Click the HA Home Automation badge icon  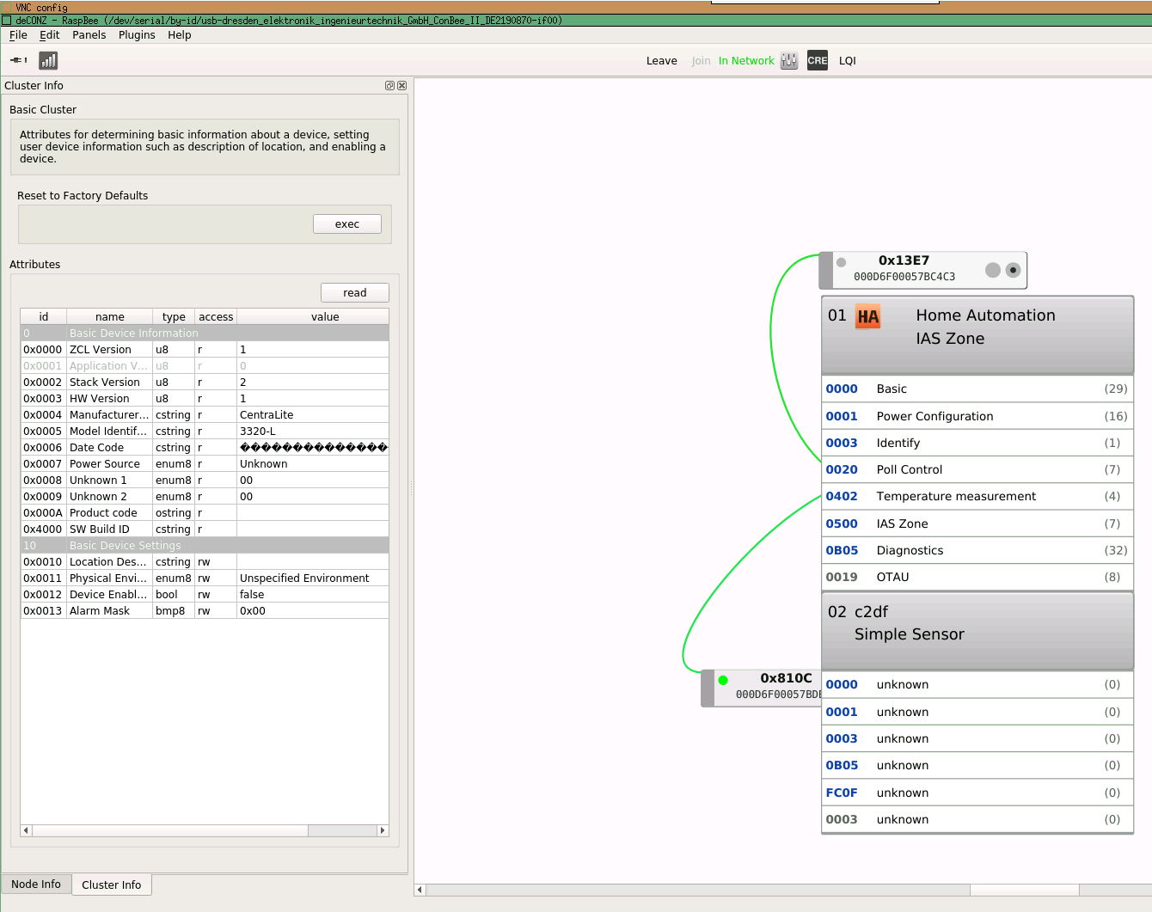click(x=868, y=316)
